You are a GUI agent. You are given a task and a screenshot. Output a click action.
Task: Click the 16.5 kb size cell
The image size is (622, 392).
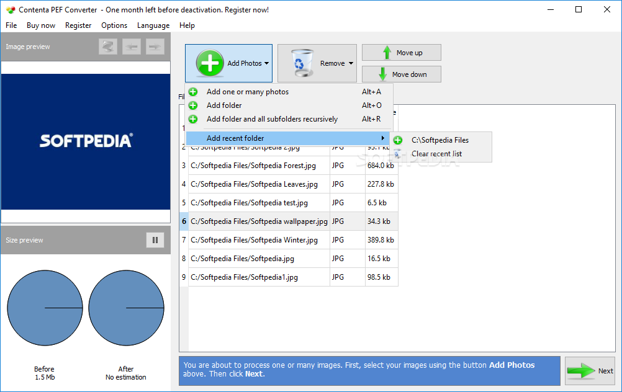click(x=381, y=259)
